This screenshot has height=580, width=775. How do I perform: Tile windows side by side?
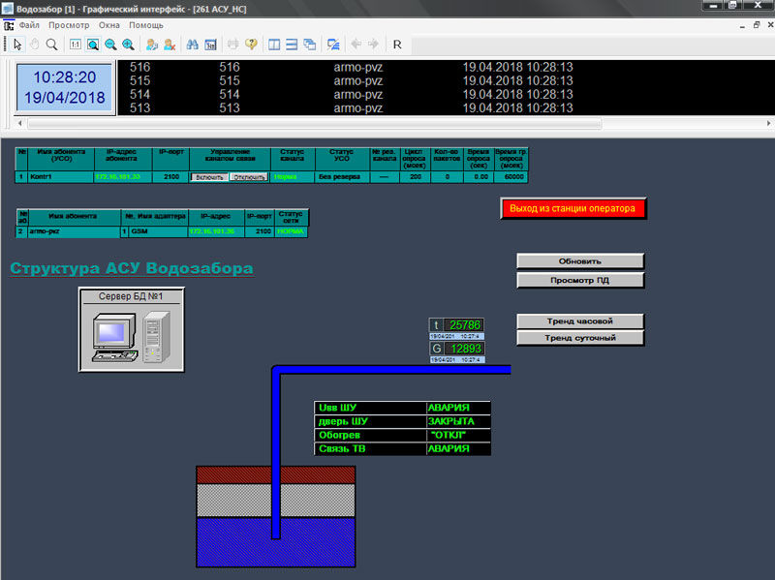[x=274, y=44]
